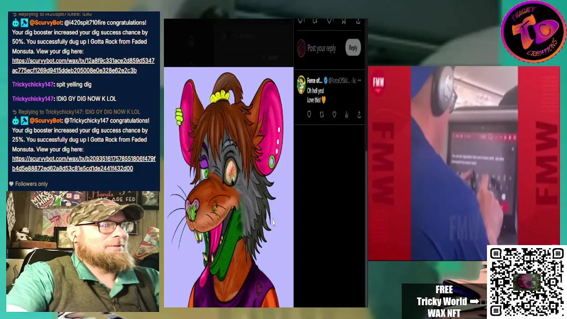Image resolution: width=567 pixels, height=319 pixels.
Task: Click the rat character artwork image
Action: (229, 187)
